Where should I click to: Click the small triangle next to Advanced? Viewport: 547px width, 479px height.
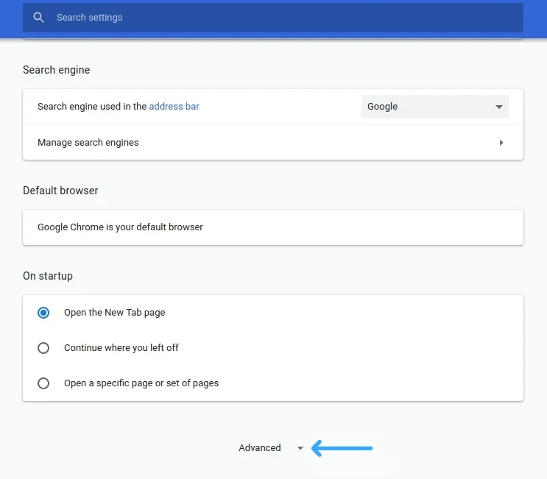(x=300, y=448)
